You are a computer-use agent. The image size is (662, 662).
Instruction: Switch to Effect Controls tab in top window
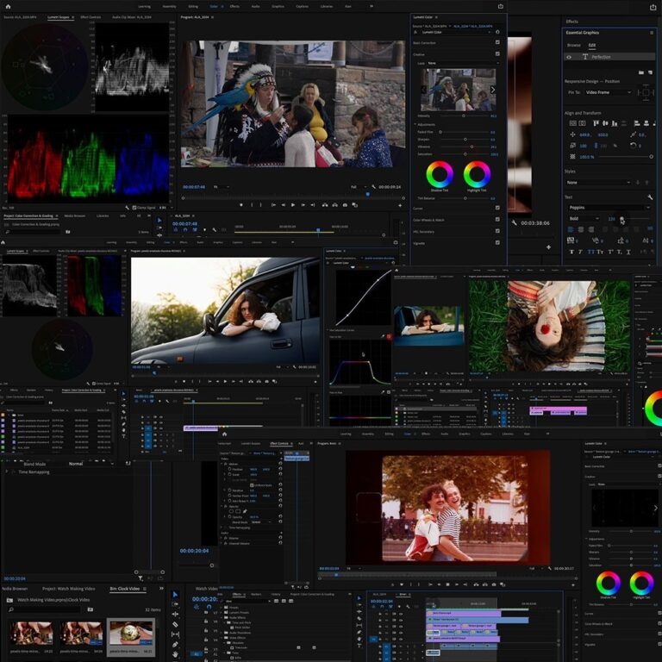(91, 17)
